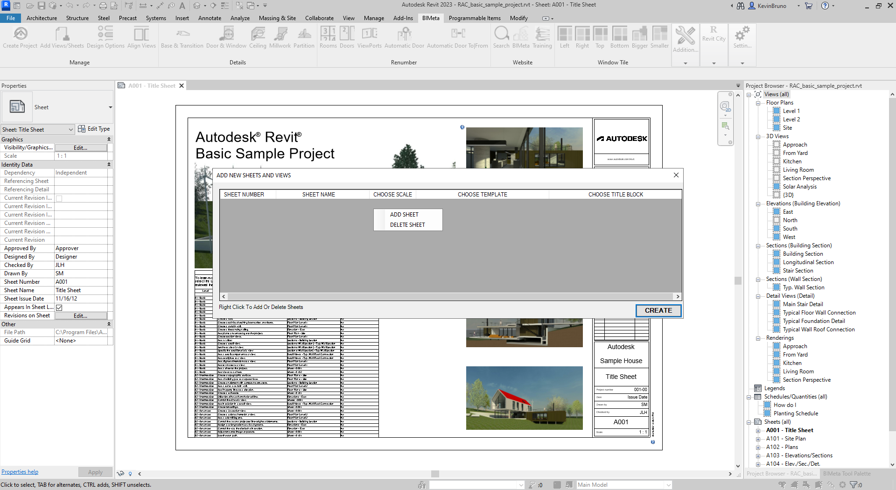896x490 pixels.
Task: Run the Rooms renumber tool
Action: point(328,37)
